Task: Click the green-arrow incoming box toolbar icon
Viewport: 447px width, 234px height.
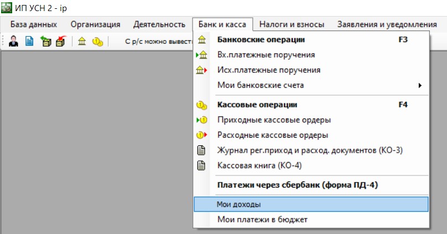Action: click(x=45, y=41)
